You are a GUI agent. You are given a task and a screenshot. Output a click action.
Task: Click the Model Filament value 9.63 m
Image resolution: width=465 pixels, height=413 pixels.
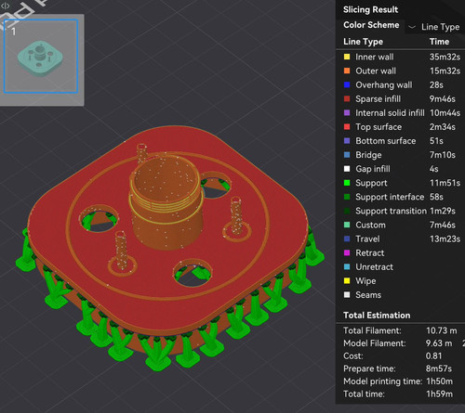[x=439, y=343]
